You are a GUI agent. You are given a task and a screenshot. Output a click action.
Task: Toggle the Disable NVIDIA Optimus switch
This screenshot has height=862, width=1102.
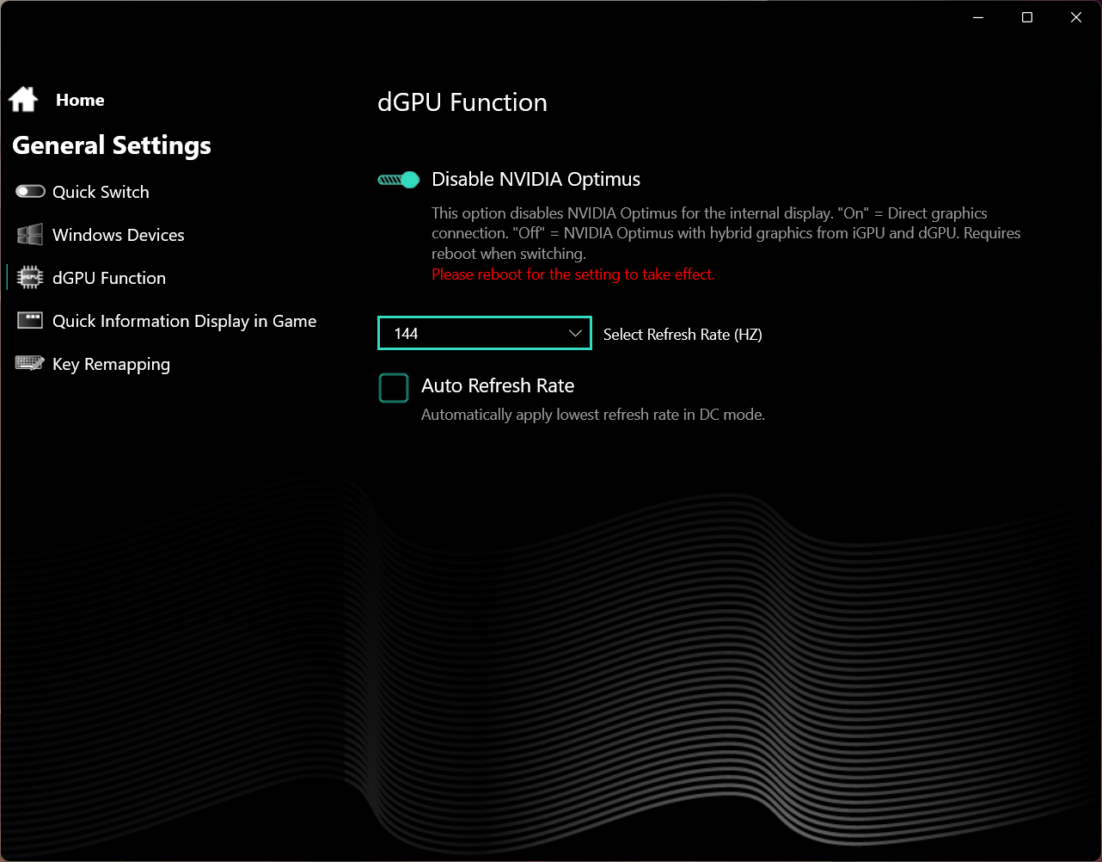pos(398,180)
